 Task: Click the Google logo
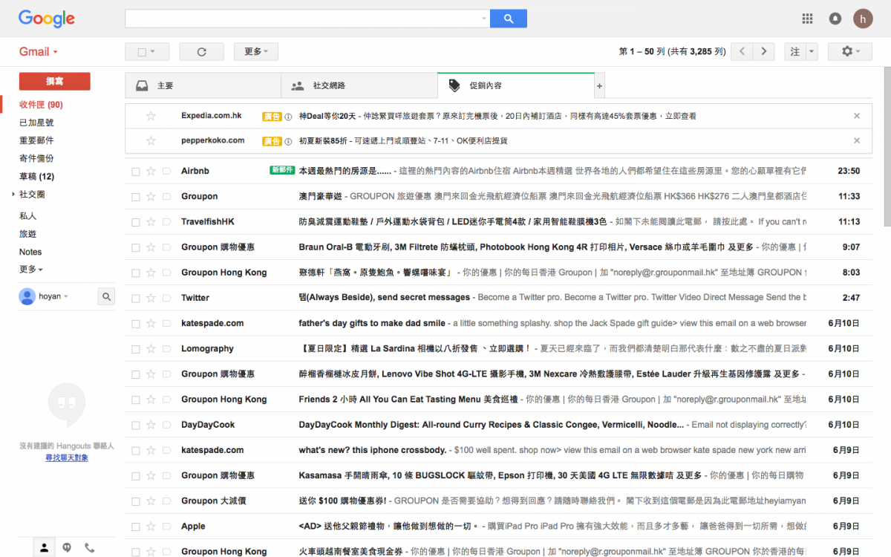(x=47, y=19)
